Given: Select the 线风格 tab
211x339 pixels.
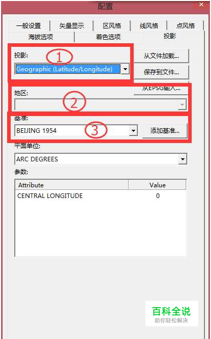Looking at the screenshot, I should pos(149,26).
